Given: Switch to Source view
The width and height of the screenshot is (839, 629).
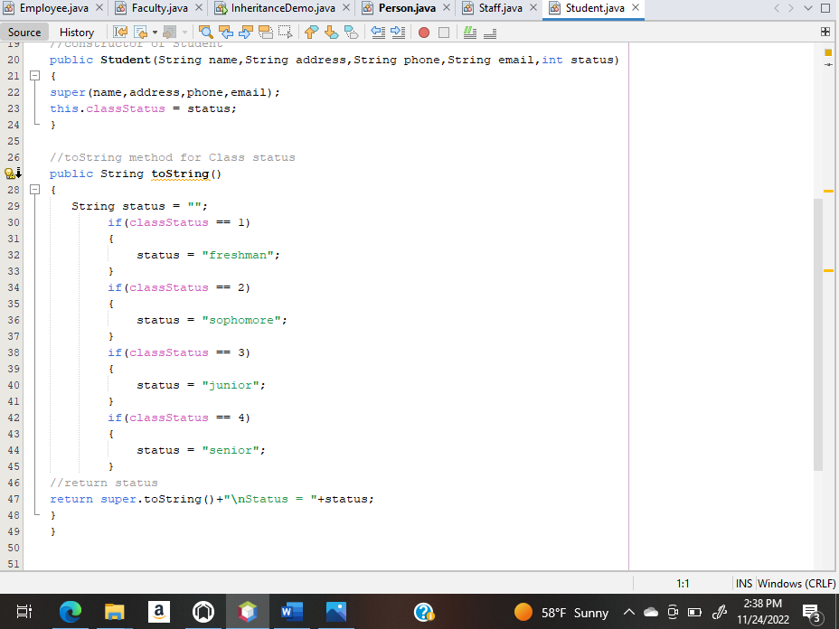Looking at the screenshot, I should click(24, 33).
